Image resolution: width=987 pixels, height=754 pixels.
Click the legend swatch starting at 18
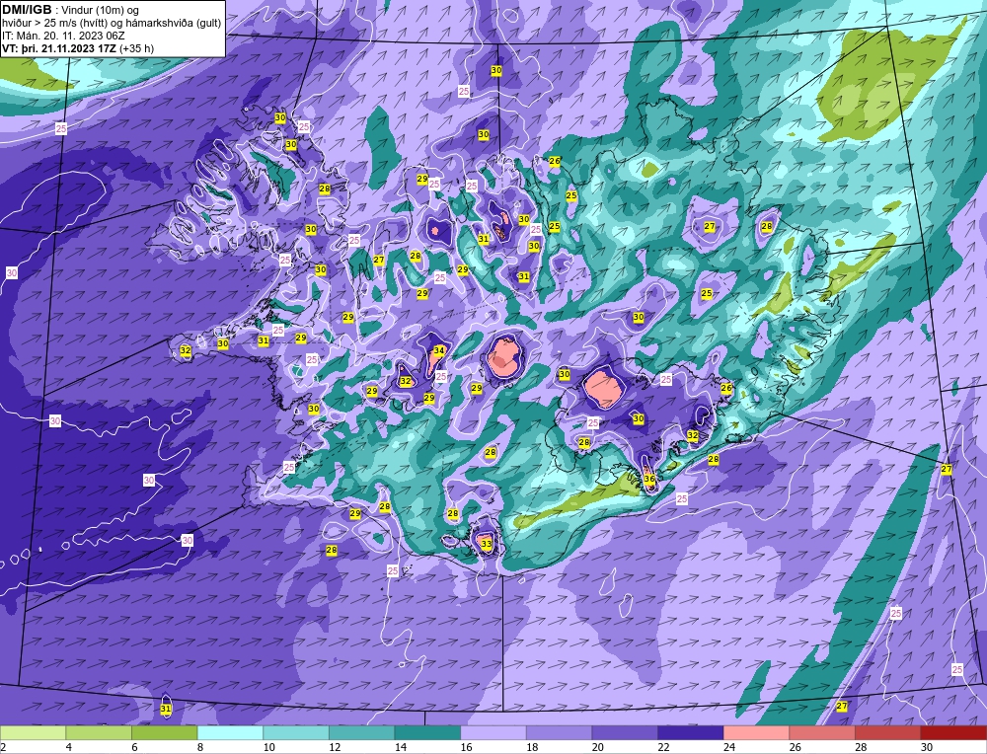[559, 732]
